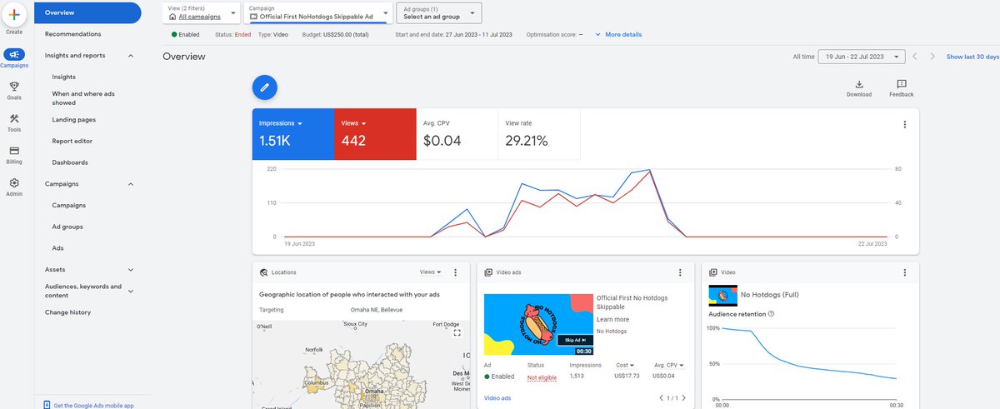The image size is (1000, 409).
Task: Open the Video ads card three-dot menu
Action: point(680,272)
